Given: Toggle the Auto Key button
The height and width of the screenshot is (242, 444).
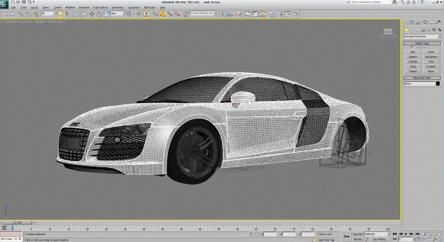Looking at the screenshot, I should pos(358,234).
